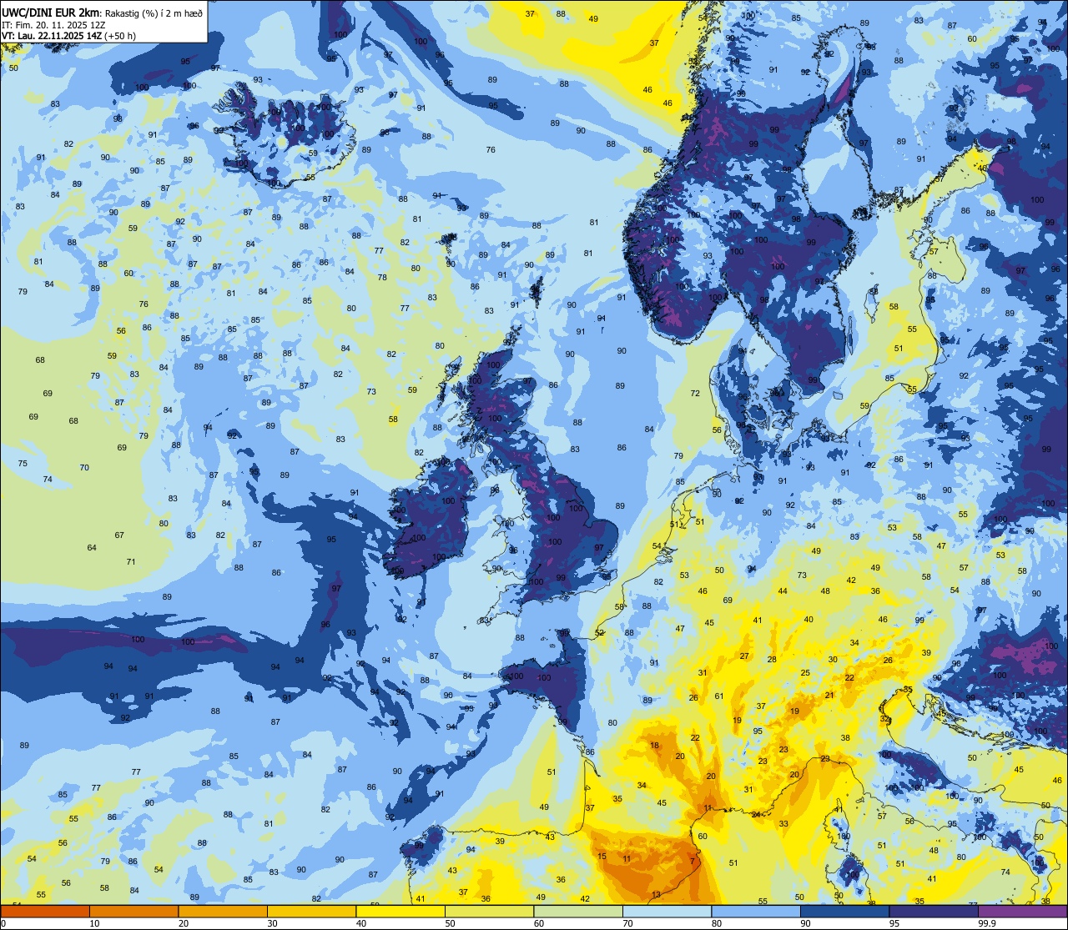Viewport: 1068px width, 930px height.
Task: Click the legend tick label 10
Action: coord(94,923)
